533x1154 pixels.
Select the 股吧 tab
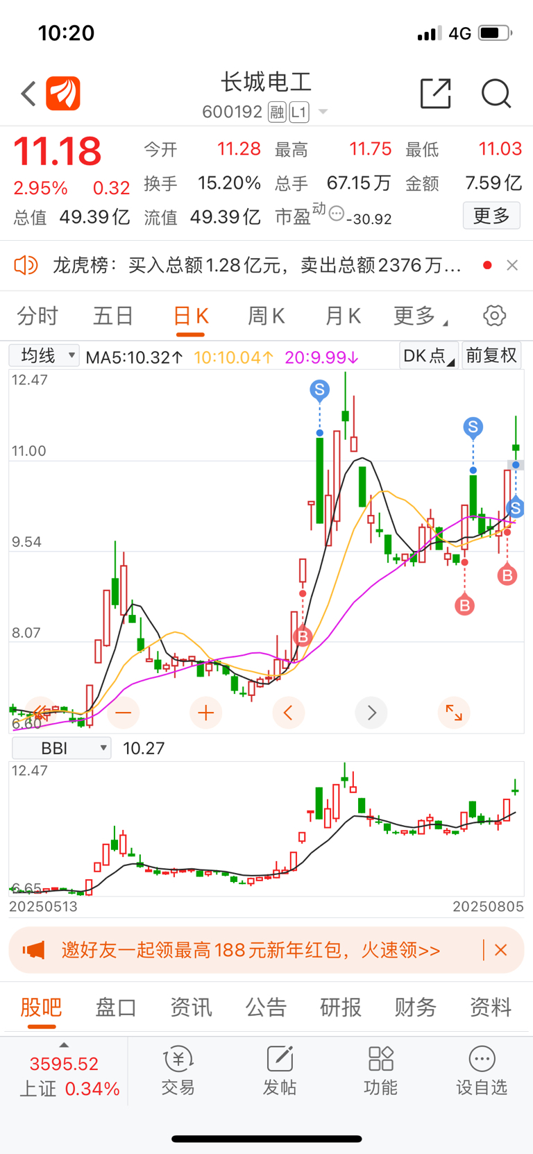click(x=41, y=1007)
